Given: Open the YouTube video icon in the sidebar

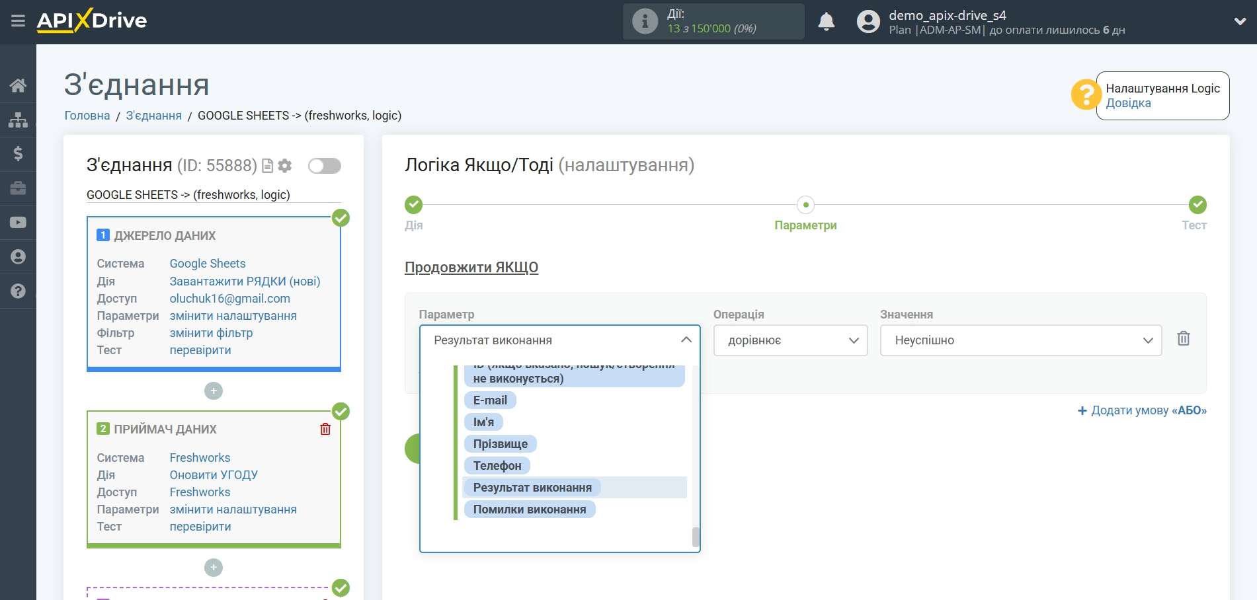Looking at the screenshot, I should pos(18,223).
